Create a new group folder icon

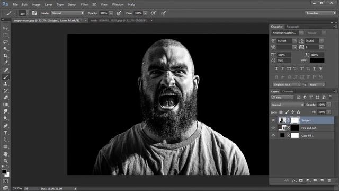[x=315, y=180]
